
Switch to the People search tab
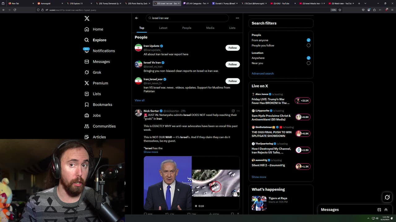(187, 28)
